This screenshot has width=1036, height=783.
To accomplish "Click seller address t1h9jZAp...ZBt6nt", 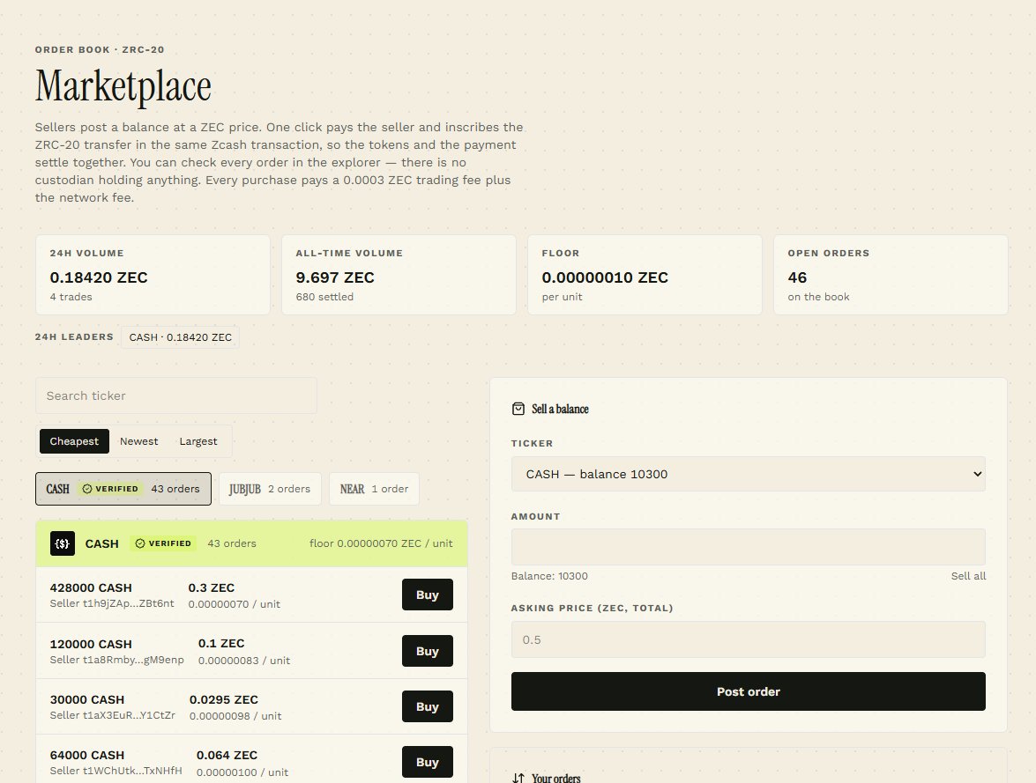I will pos(129,603).
